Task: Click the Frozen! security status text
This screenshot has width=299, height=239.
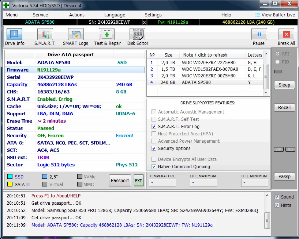Action: 125,136
